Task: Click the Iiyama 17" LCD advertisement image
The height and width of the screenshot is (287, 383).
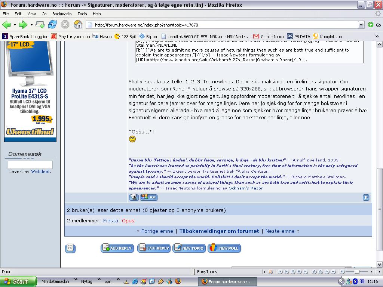Action: [x=30, y=91]
